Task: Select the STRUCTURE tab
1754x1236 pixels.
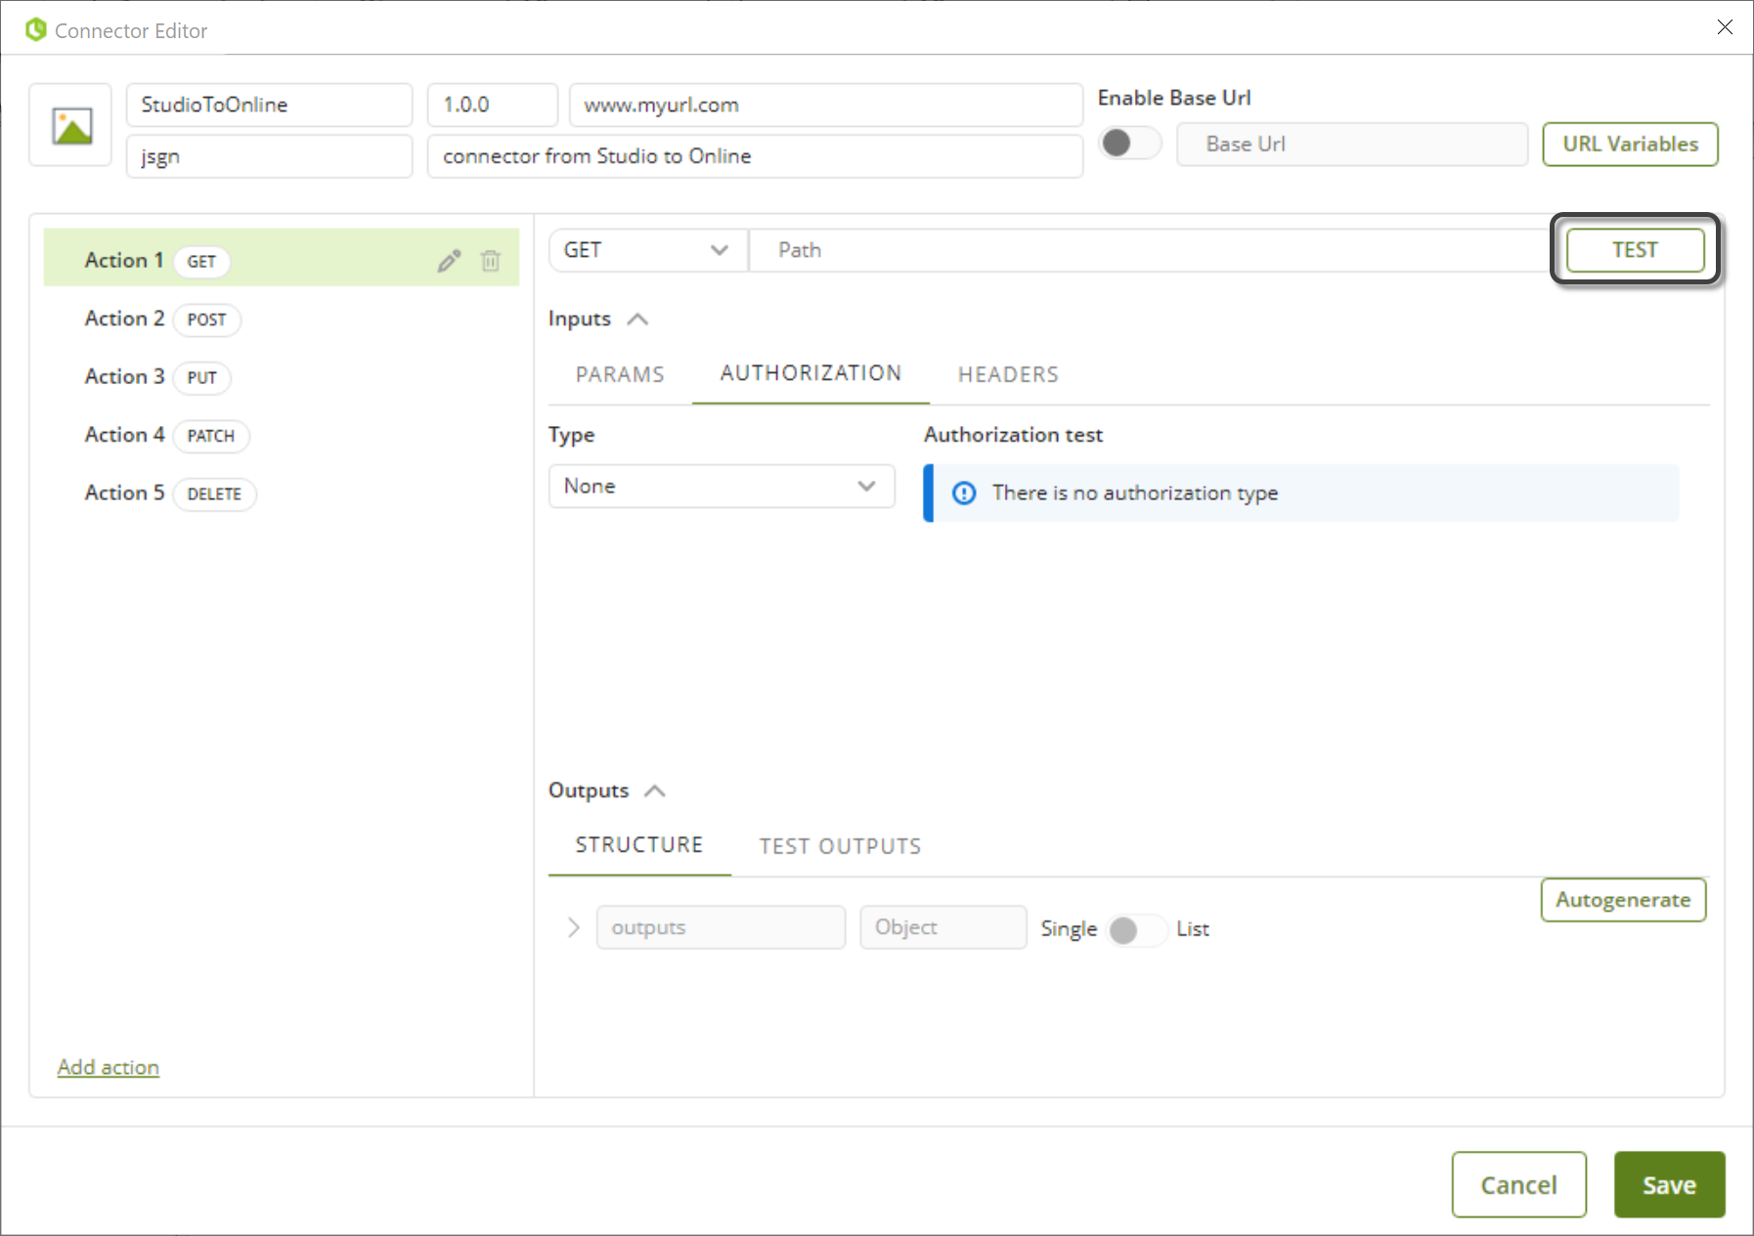Action: point(639,845)
